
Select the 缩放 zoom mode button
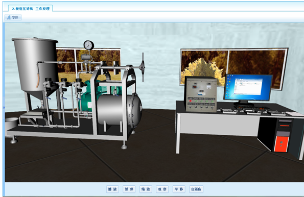146,189
